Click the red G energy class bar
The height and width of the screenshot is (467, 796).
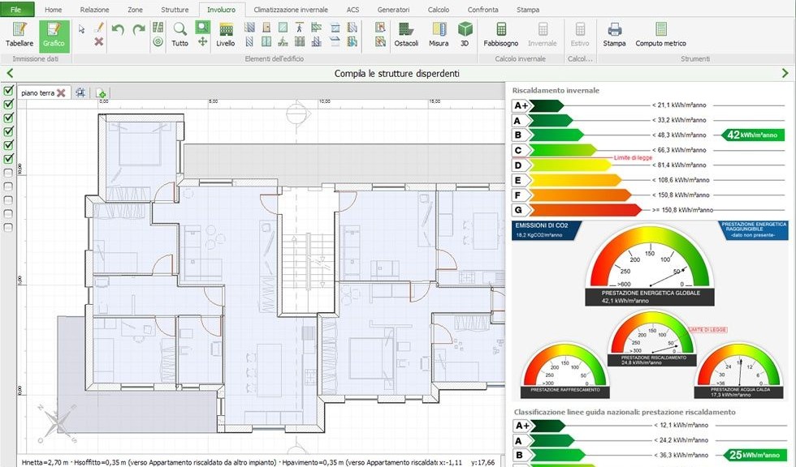coord(578,210)
